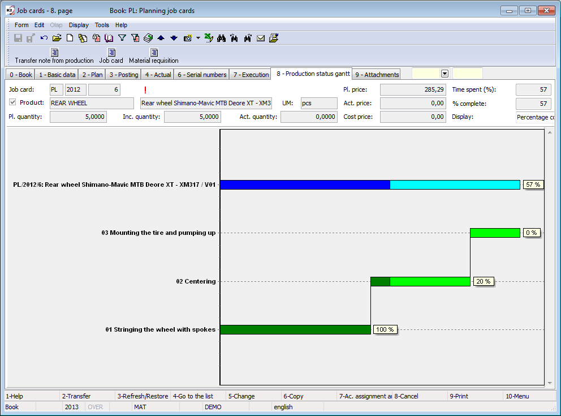This screenshot has height=416, width=561.
Task: Open the Tools menu
Action: (102, 25)
